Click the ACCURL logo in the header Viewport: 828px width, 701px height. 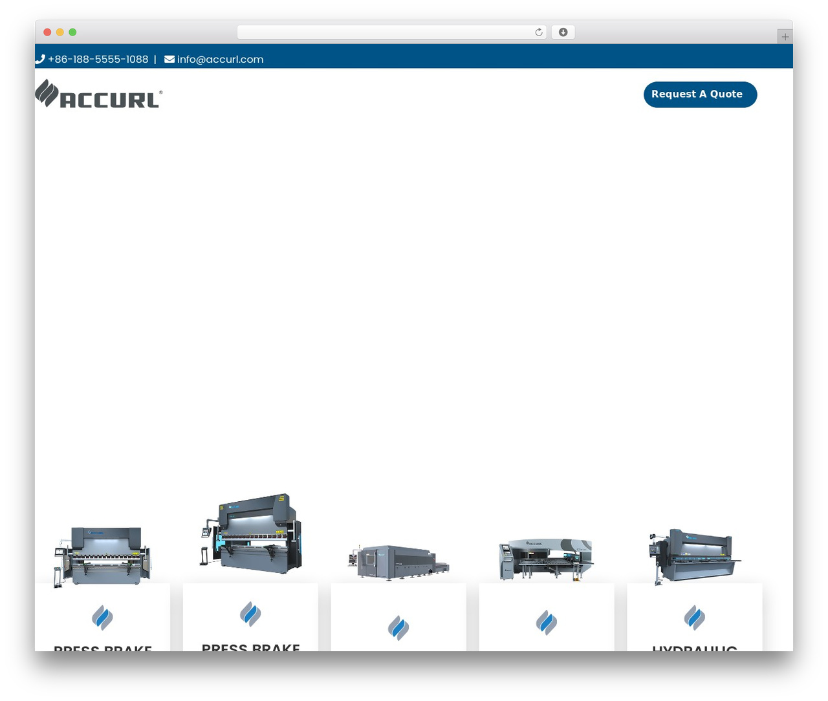coord(99,94)
